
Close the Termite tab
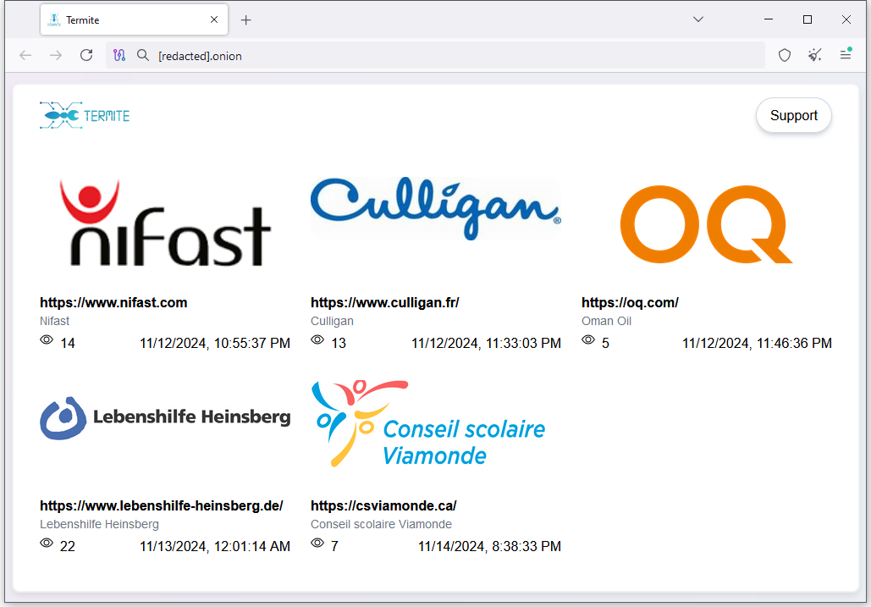pos(214,20)
